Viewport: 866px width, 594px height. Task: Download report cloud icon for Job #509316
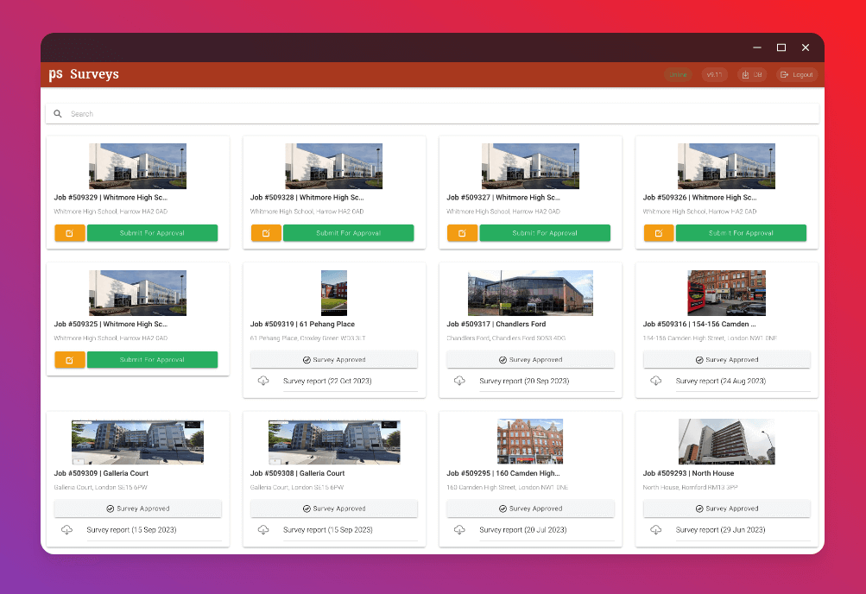point(655,381)
